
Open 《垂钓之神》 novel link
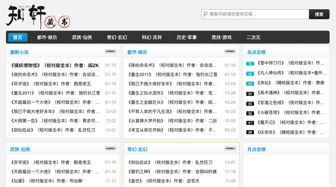tap(172, 171)
